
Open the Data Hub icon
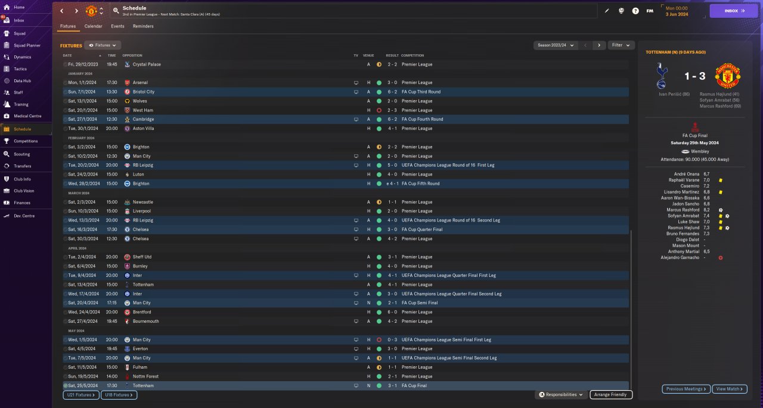[x=7, y=80]
